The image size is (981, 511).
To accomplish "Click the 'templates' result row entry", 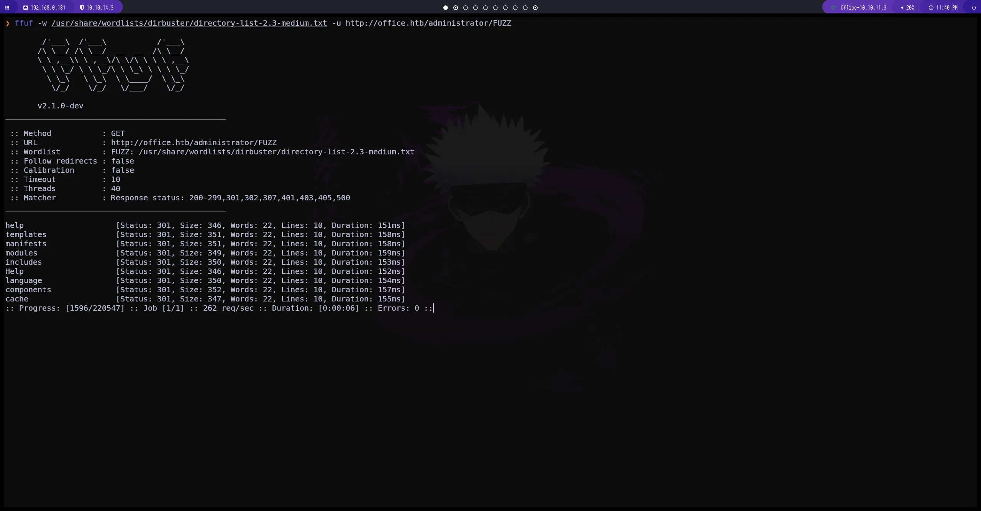I will 26,234.
